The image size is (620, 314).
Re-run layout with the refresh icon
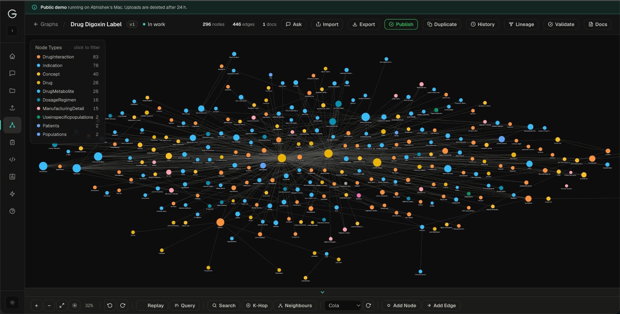tap(368, 305)
